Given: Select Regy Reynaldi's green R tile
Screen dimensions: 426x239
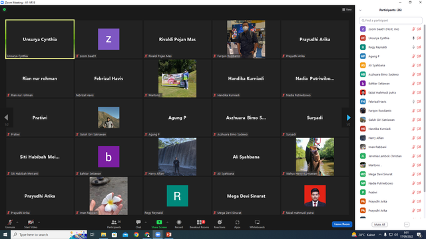Looking at the screenshot, I should 178,196.
